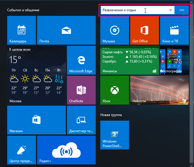
Task: Open the Radio+ tile
Action: [66, 150]
